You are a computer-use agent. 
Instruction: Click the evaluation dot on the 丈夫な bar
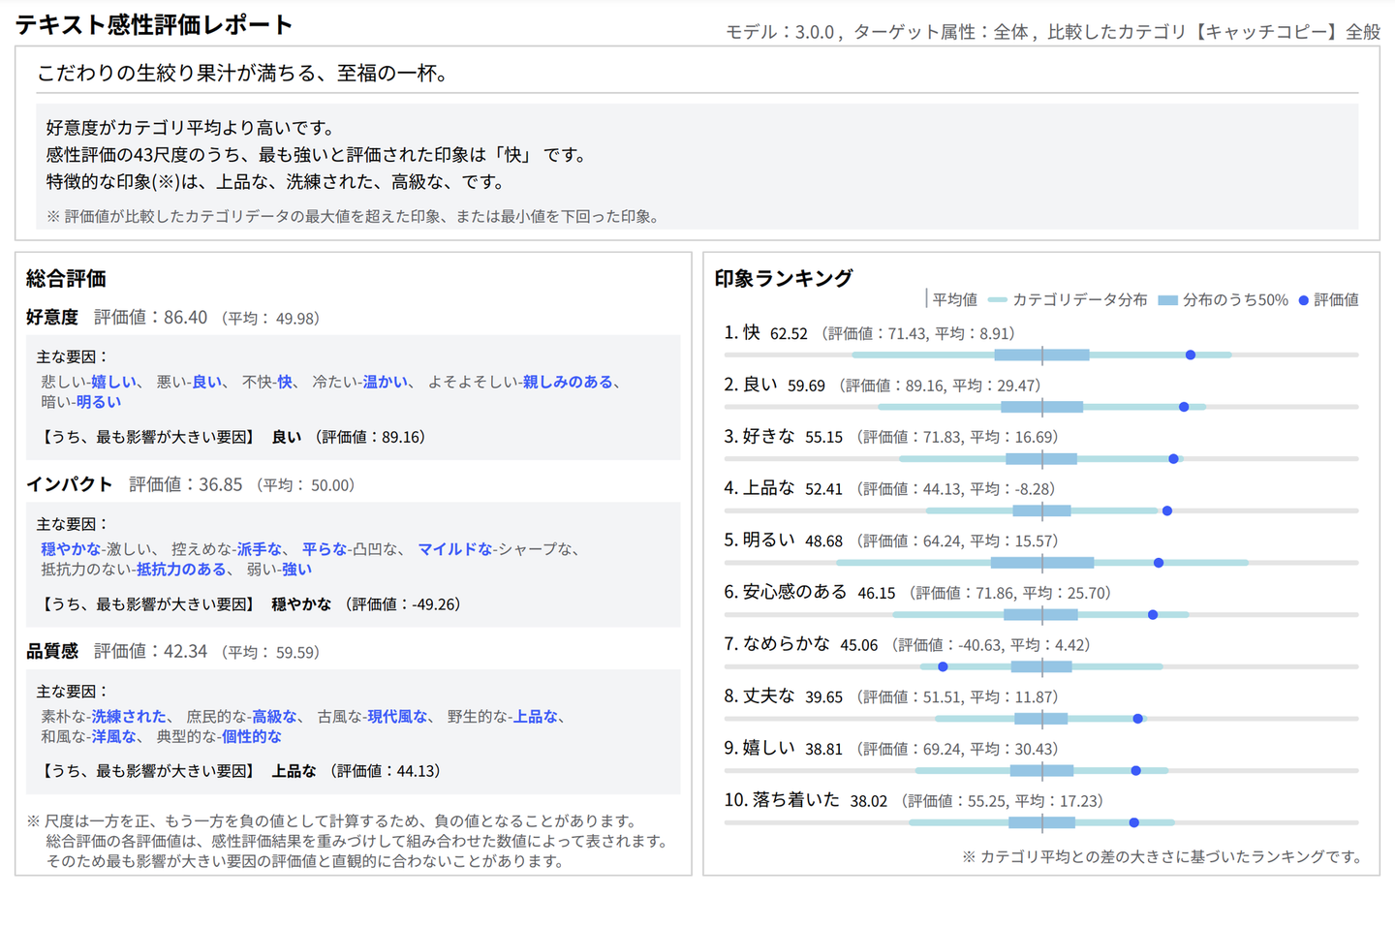(x=1138, y=719)
